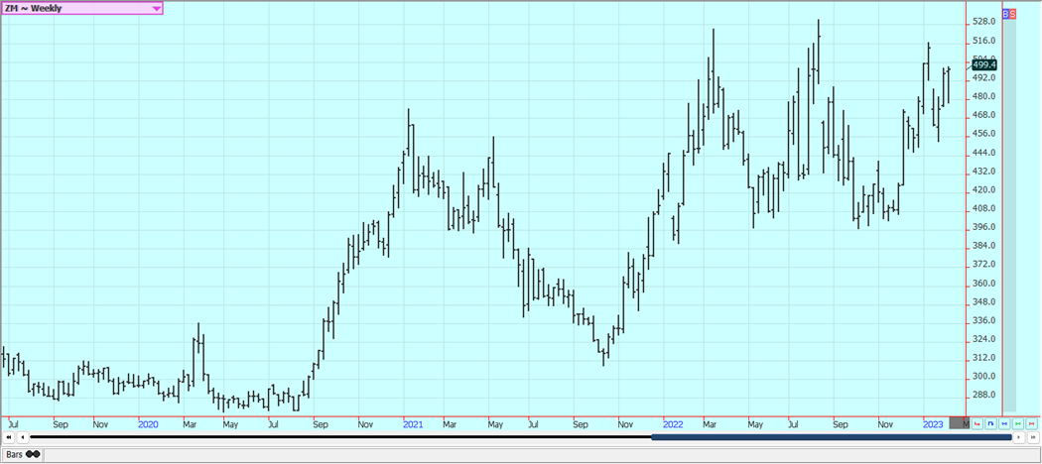
Task: Click the 300.0 price axis label
Action: coord(983,377)
